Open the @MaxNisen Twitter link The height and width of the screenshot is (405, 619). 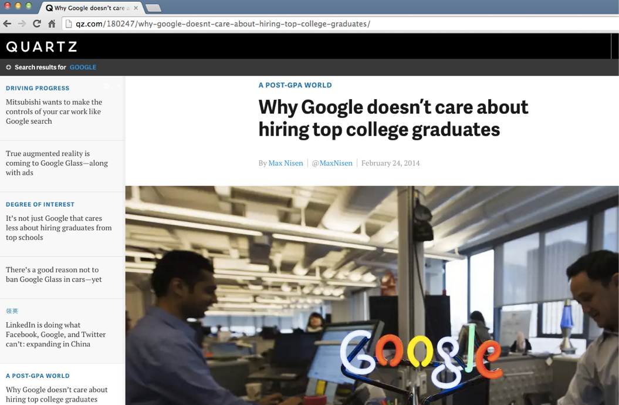click(x=332, y=163)
